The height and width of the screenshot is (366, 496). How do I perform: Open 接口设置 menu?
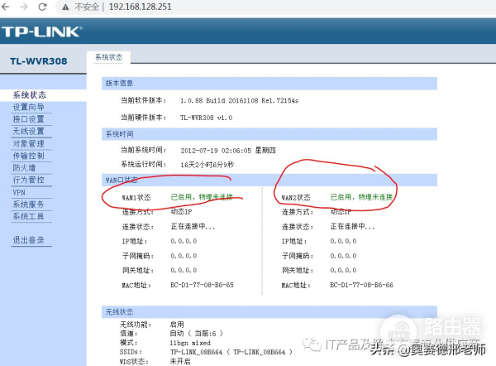click(x=28, y=119)
